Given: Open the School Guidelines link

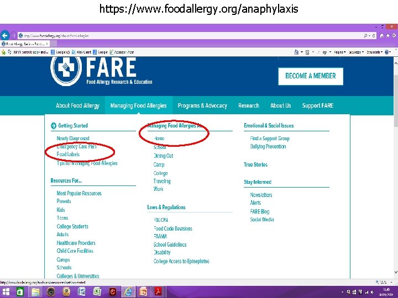Looking at the screenshot, I should (170, 244).
